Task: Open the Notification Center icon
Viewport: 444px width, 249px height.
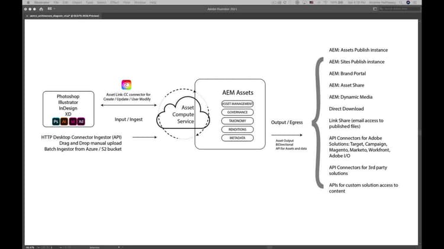Action: (415, 2)
